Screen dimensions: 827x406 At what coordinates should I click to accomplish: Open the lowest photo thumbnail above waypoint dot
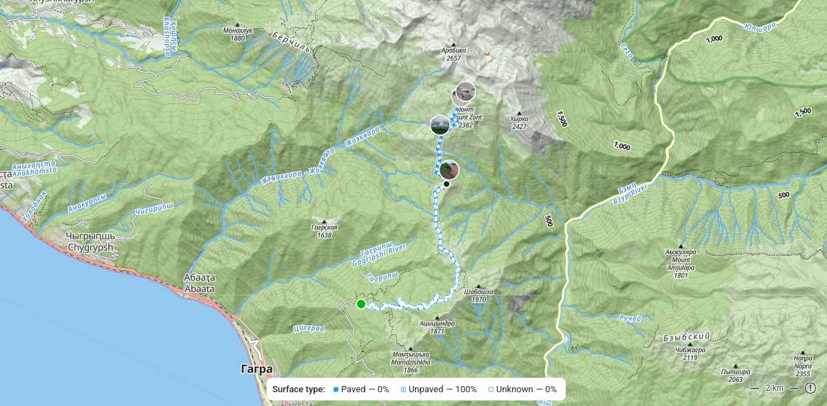(449, 170)
